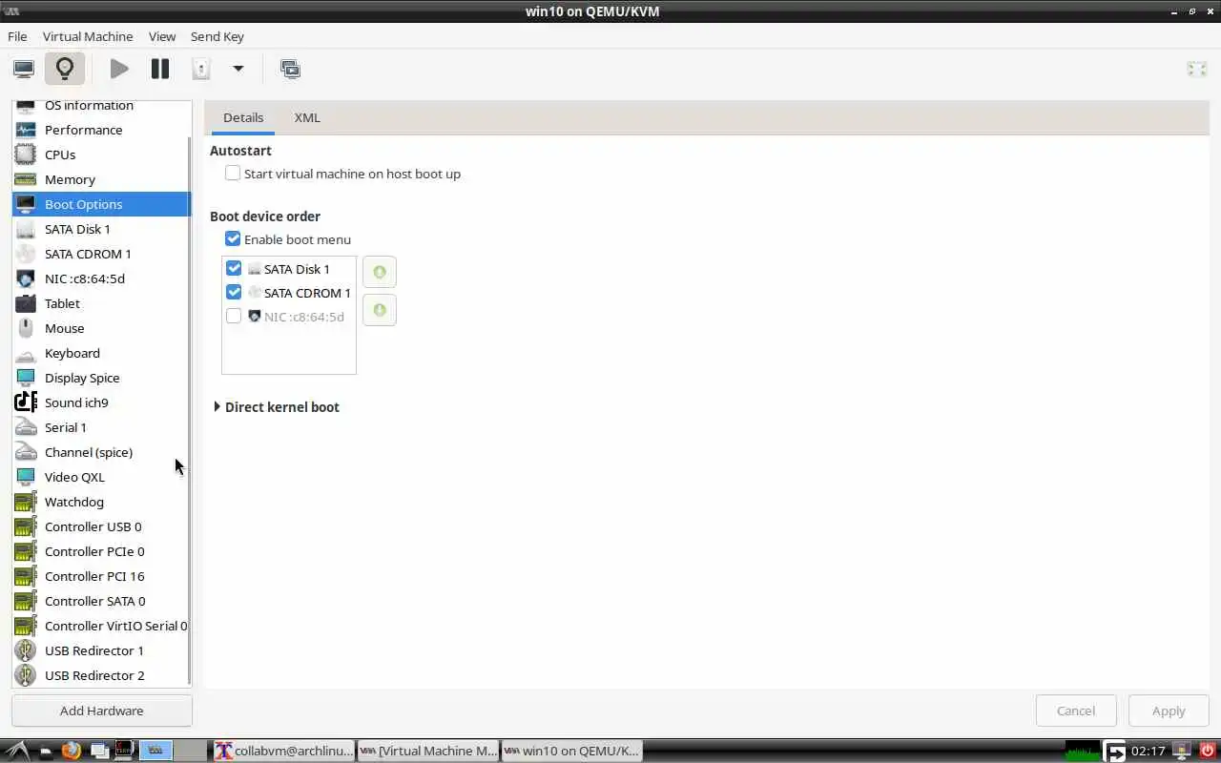
Task: Switch to the Details tab
Action: pos(243,117)
